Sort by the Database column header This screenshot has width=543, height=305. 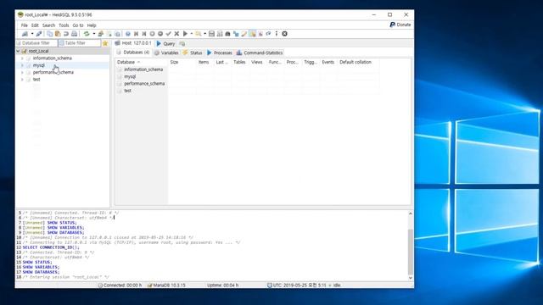coord(142,62)
